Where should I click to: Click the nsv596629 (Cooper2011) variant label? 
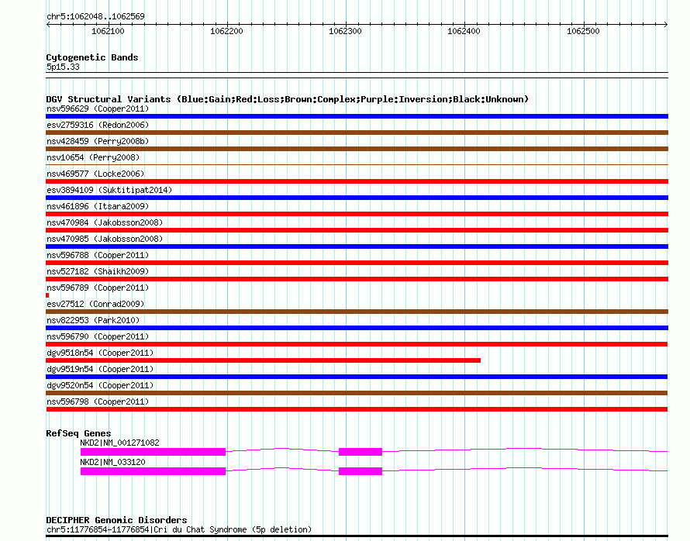[x=97, y=109]
